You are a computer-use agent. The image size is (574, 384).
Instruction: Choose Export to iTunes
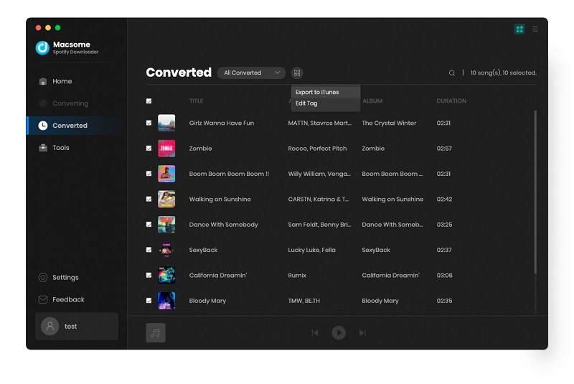coord(326,93)
